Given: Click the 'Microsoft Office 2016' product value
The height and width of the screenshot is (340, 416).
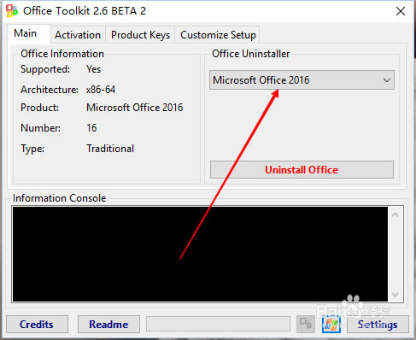Looking at the screenshot, I should click(135, 108).
